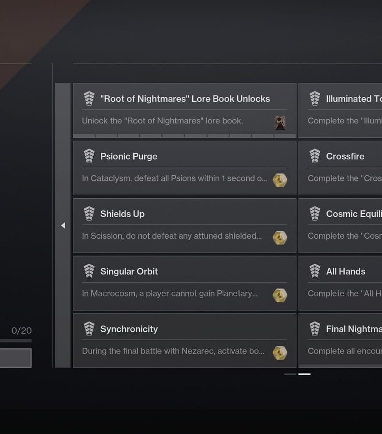This screenshot has height=434, width=382.
Task: Click the triumph badge icon beside Final Nightma...
Action: click(x=315, y=328)
